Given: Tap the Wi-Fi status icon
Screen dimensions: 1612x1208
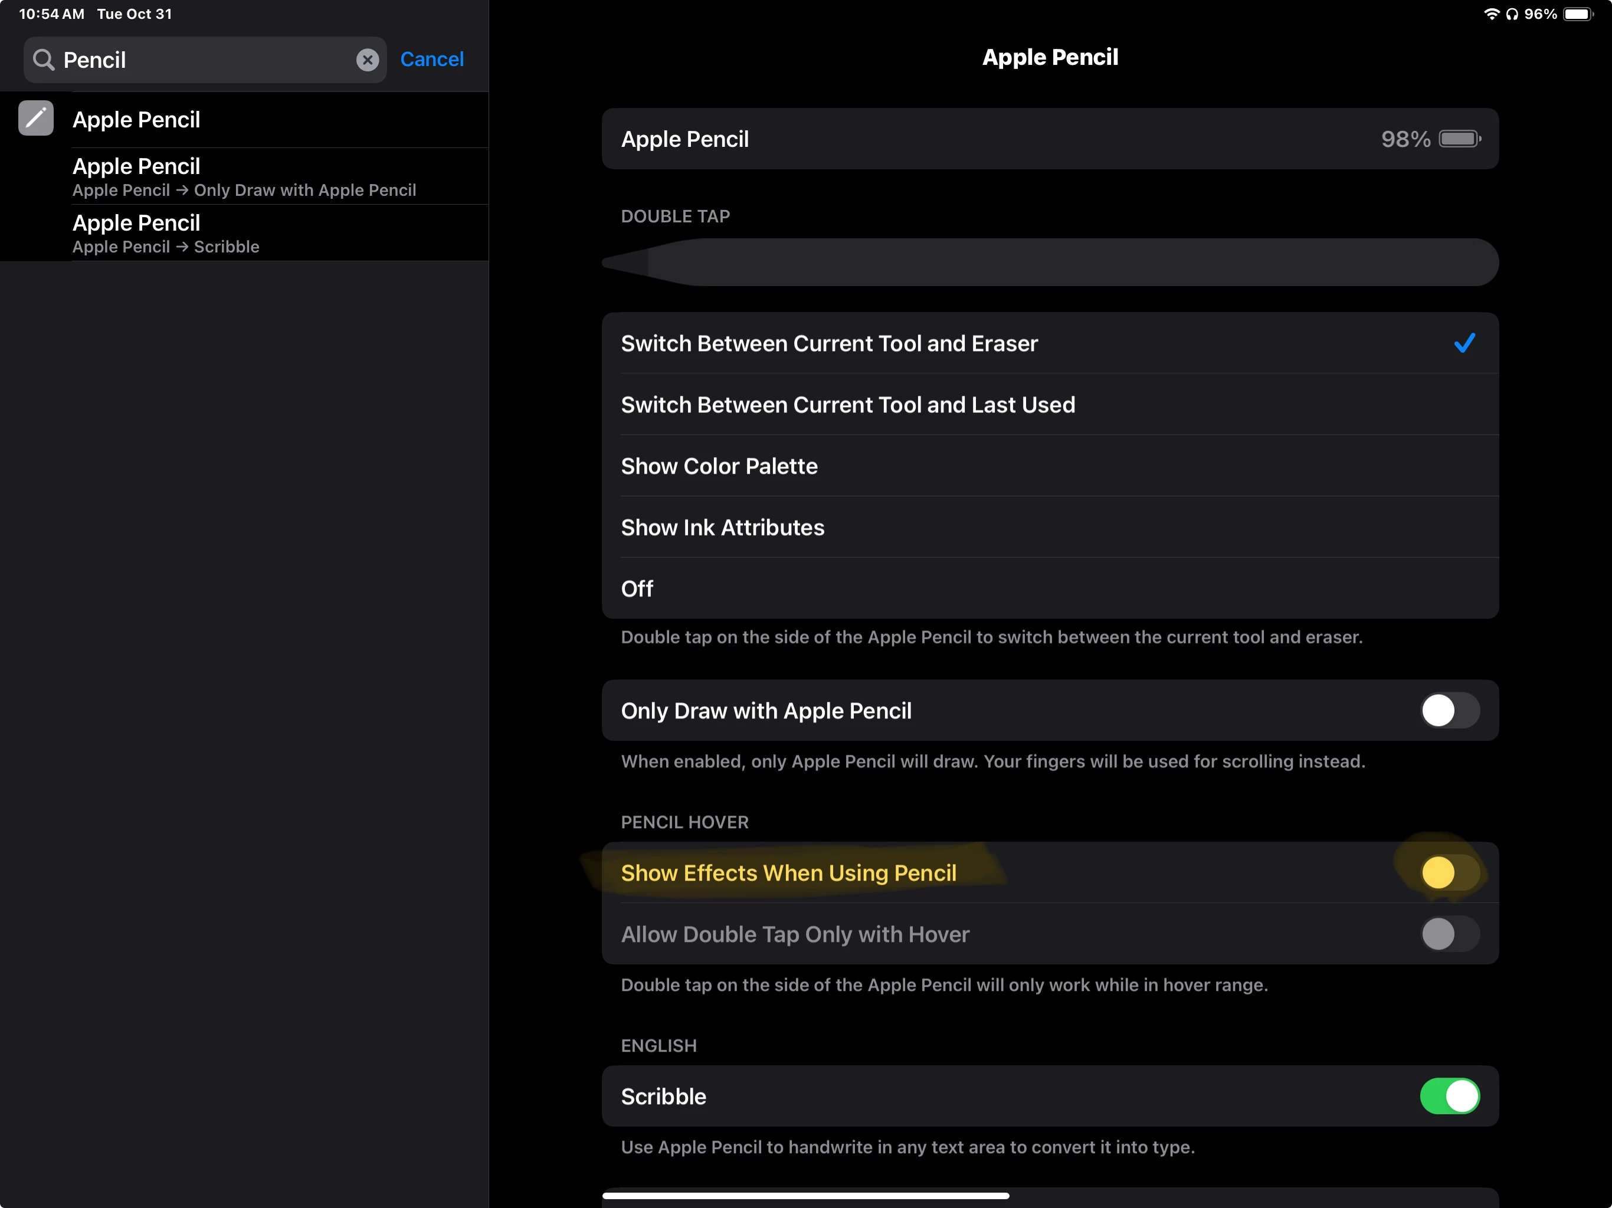Looking at the screenshot, I should tap(1491, 14).
